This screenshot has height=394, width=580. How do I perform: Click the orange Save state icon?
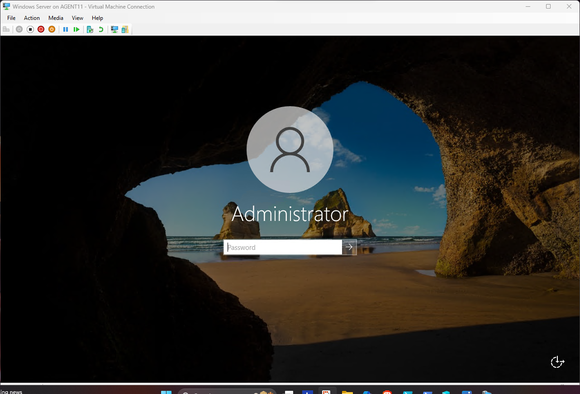52,29
